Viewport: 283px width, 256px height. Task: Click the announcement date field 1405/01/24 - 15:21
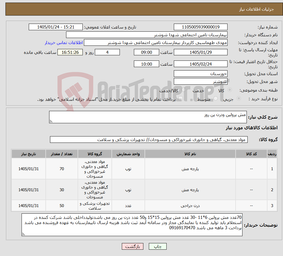55,27
